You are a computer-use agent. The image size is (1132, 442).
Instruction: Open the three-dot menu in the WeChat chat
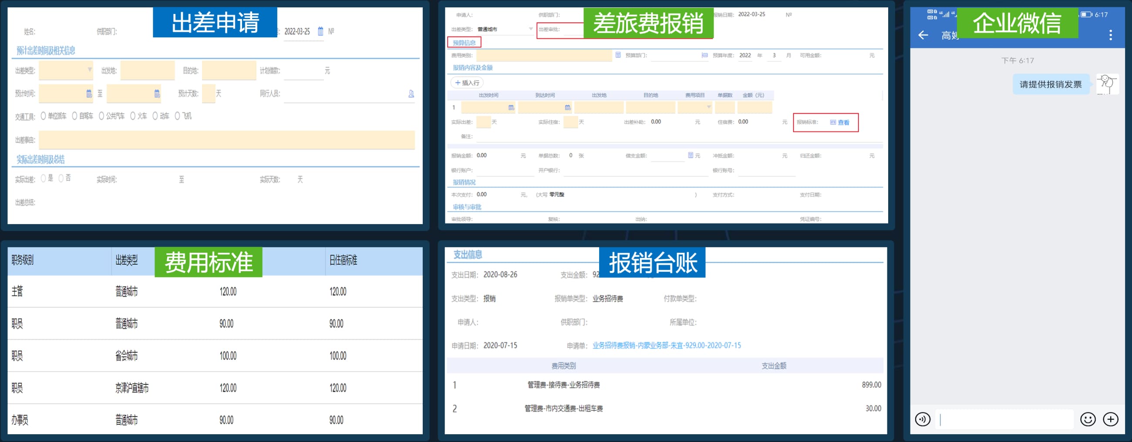1111,35
